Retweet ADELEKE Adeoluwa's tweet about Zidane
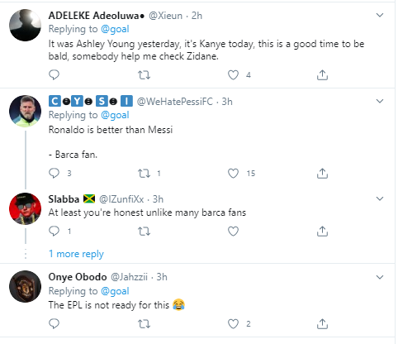 click(144, 74)
